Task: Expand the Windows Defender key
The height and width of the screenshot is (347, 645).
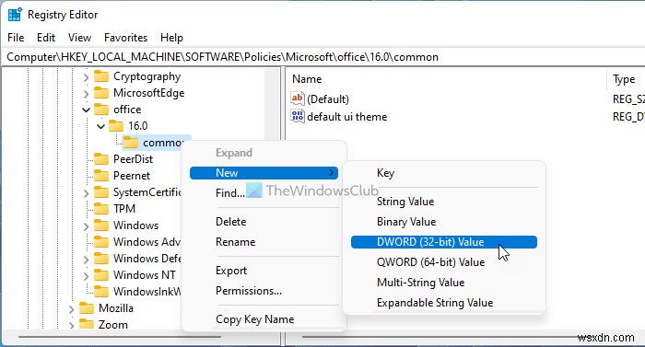Action: 86,259
